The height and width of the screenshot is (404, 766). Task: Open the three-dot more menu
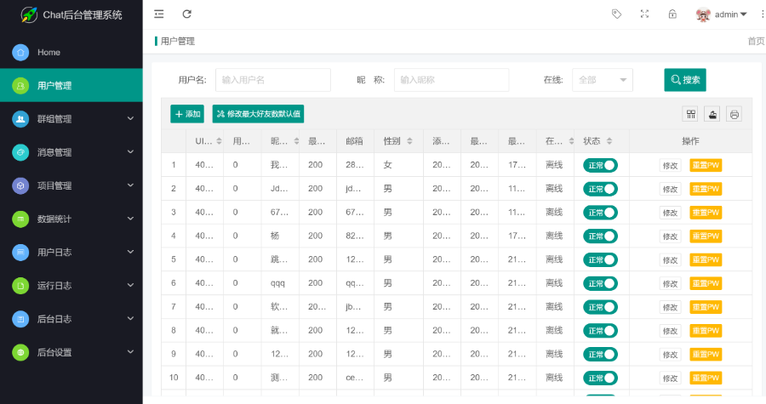click(x=761, y=14)
